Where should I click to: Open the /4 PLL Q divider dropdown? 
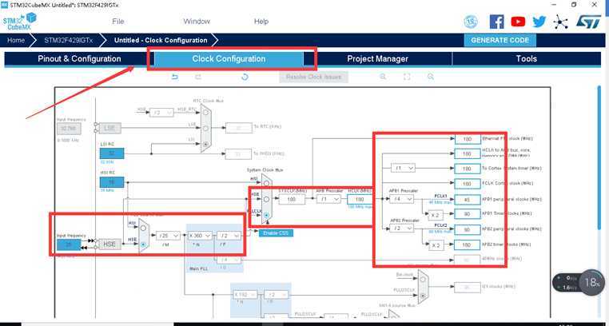[229, 259]
